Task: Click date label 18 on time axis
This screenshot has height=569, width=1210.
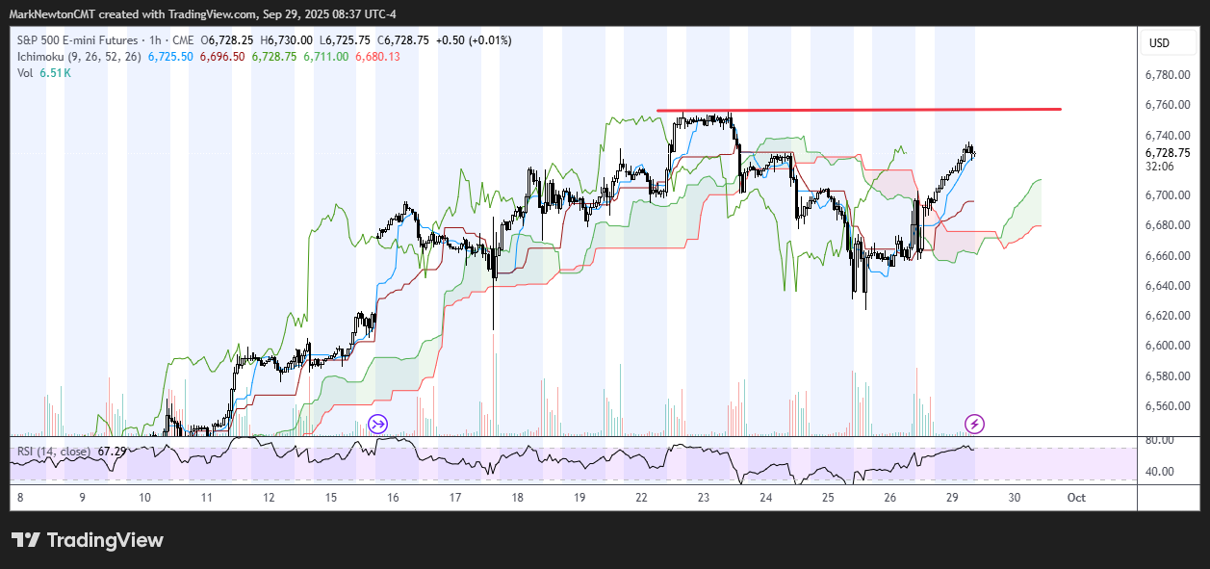Action: (518, 498)
